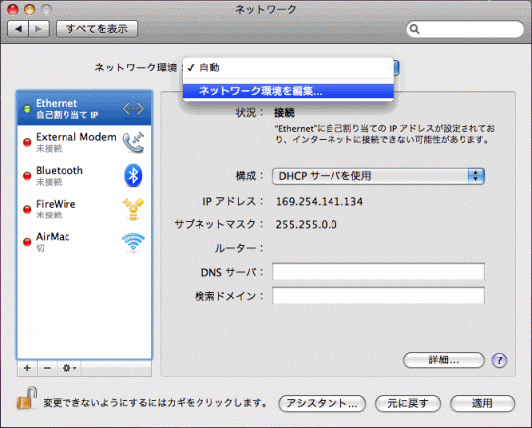Select the 自動 network location item

(288, 68)
